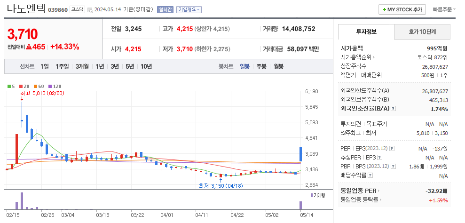Viewport: 465px width, 223px height.
Task: Click the 코스닥 872위 rank value
Action: (433, 57)
